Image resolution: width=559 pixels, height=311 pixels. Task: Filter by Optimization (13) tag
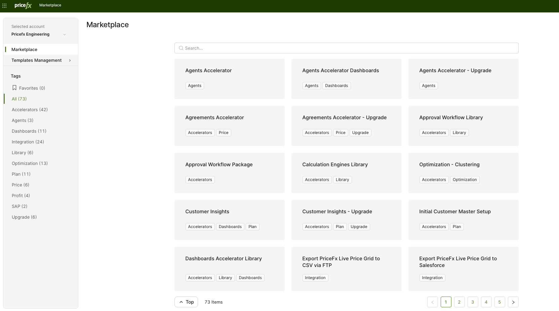tap(30, 163)
